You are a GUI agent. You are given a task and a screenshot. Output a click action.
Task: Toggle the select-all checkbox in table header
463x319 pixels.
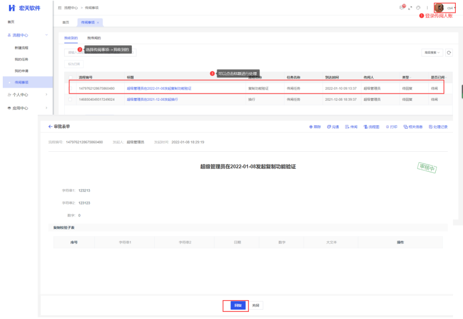[x=70, y=78]
